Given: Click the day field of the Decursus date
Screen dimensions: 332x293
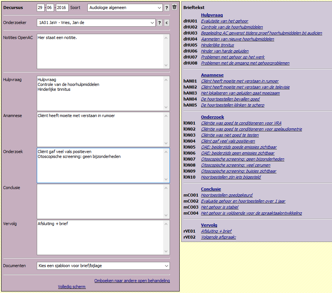Looking at the screenshot, I should click(x=41, y=8).
